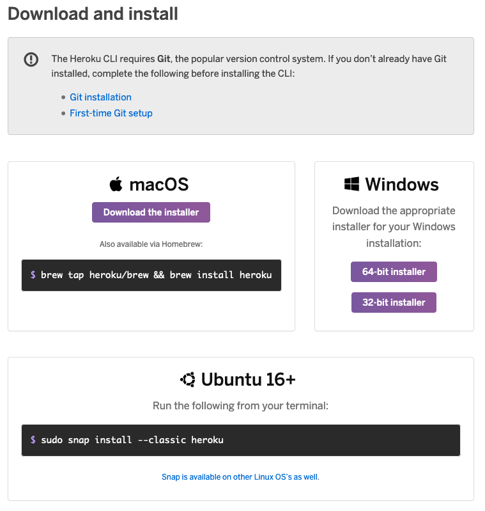This screenshot has height=511, width=485.
Task: Click the Apple logo icon
Action: [116, 184]
